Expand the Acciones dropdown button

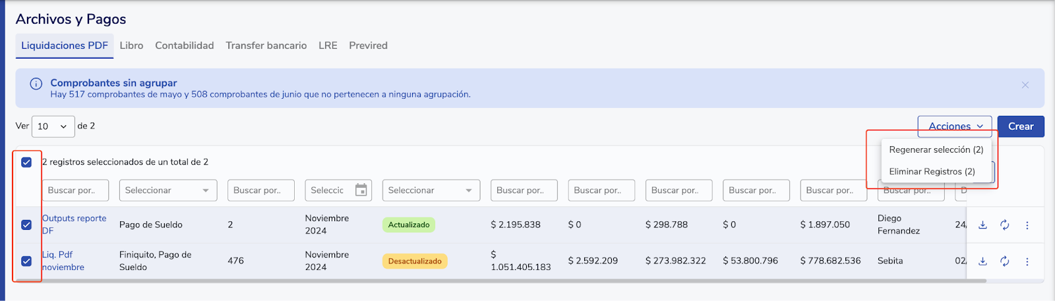point(954,126)
